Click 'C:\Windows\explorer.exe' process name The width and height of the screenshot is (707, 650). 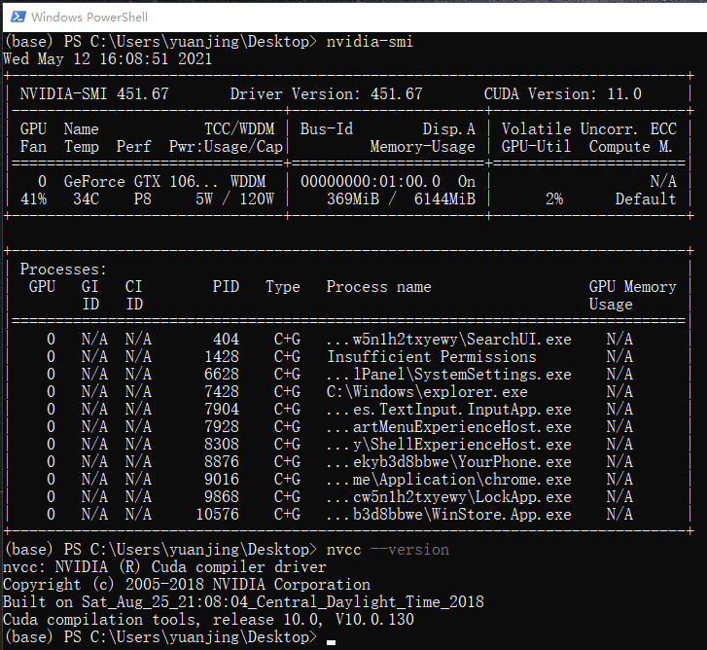coord(427,392)
